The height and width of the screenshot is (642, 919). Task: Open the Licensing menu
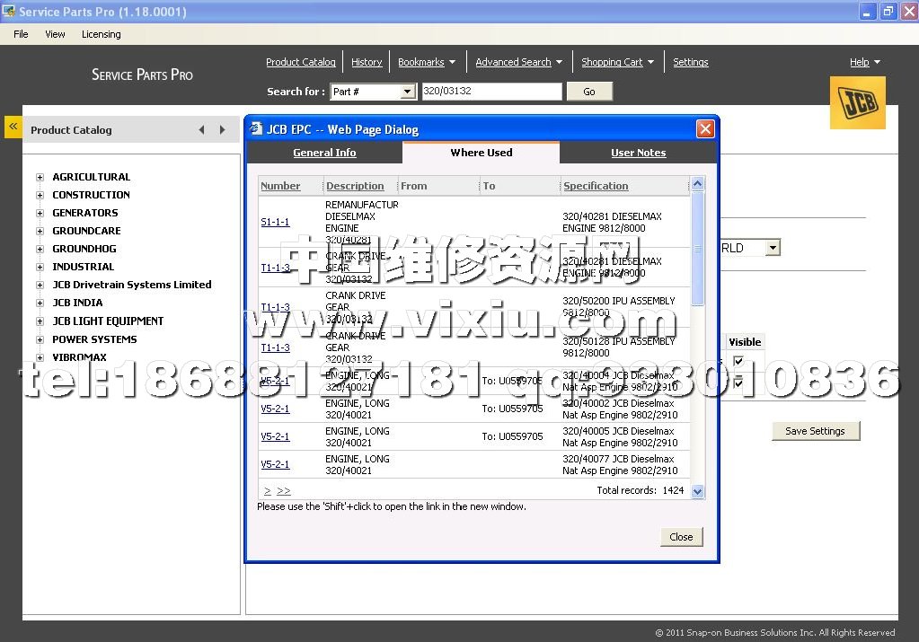point(101,34)
